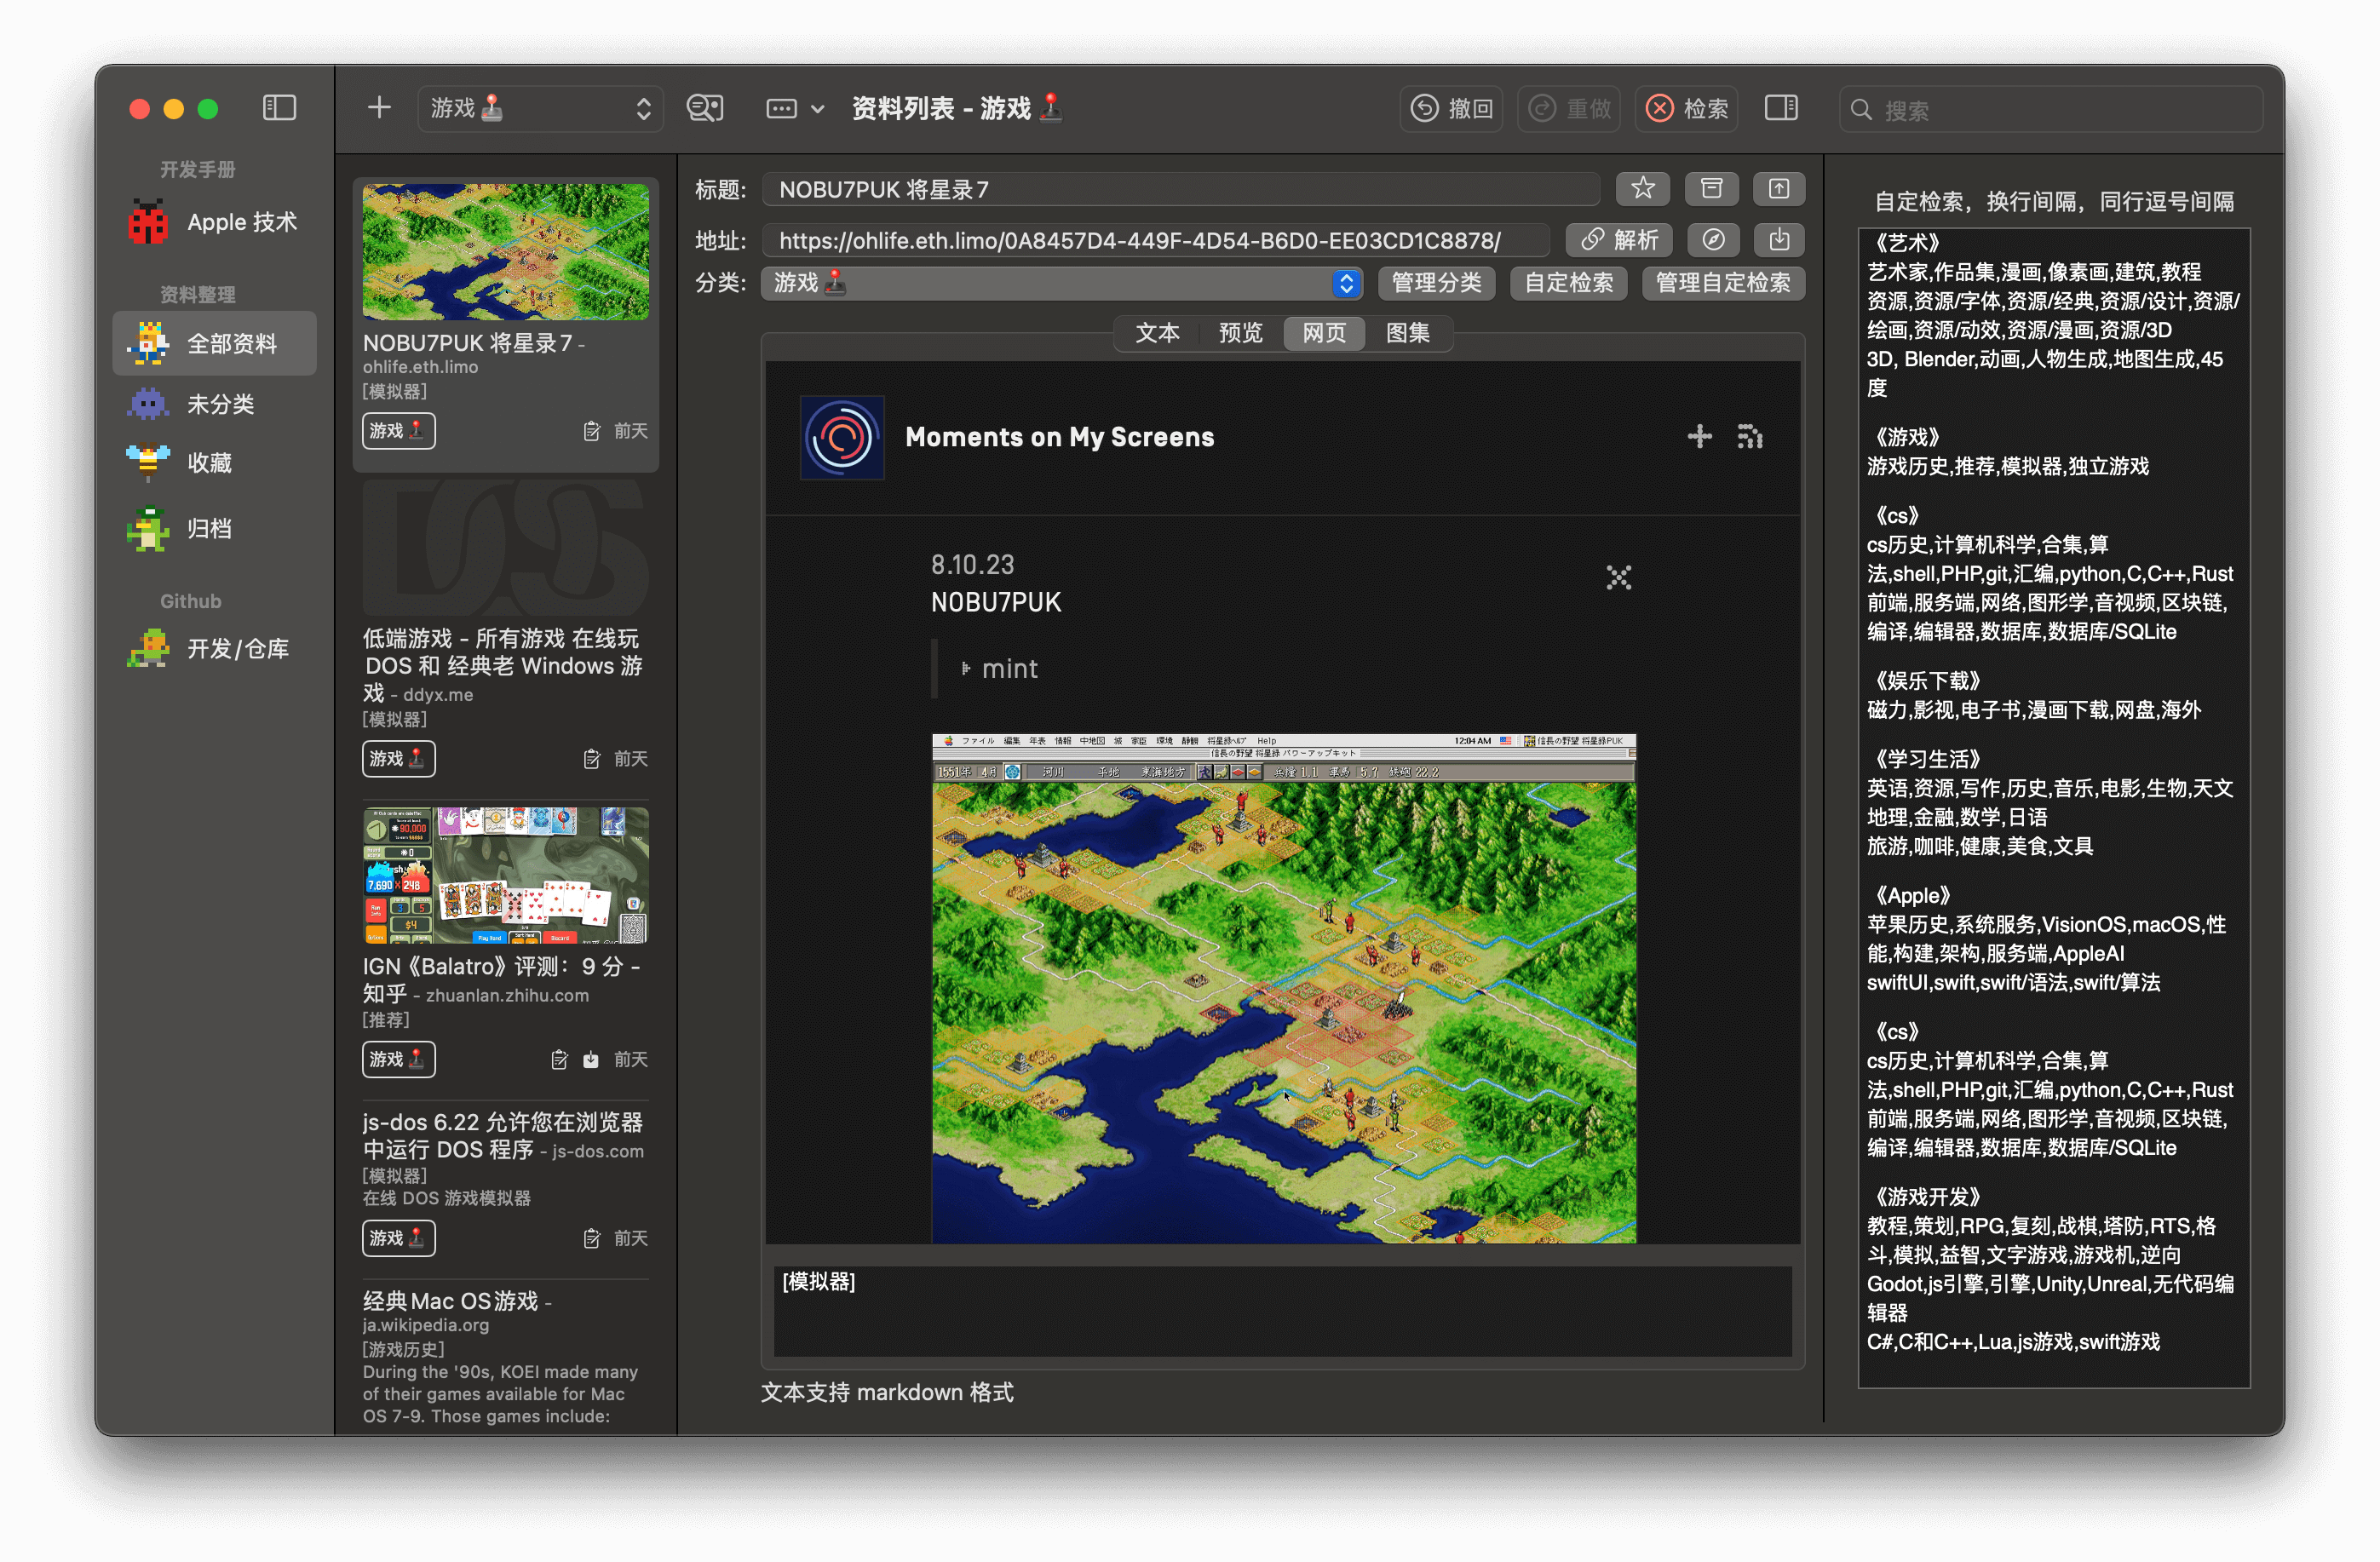The image size is (2380, 1562).
Task: Click note icon on the Balatro card
Action: click(559, 1059)
